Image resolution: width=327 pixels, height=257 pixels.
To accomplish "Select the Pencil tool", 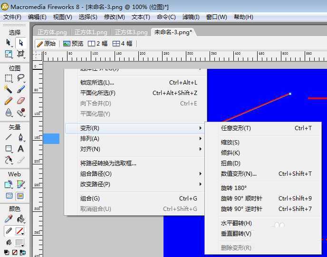I will click(x=9, y=101).
